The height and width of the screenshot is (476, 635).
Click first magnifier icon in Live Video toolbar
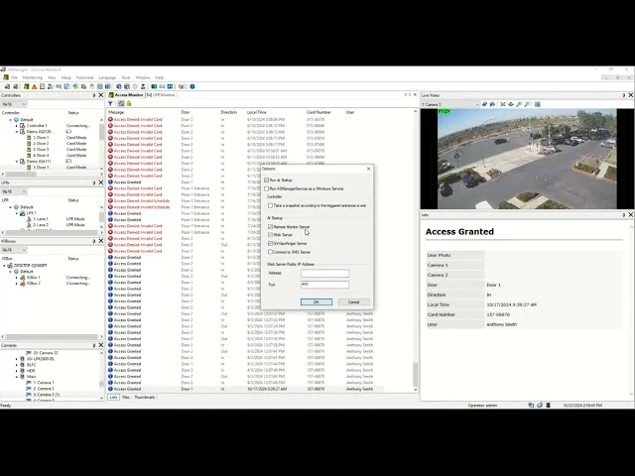point(519,104)
